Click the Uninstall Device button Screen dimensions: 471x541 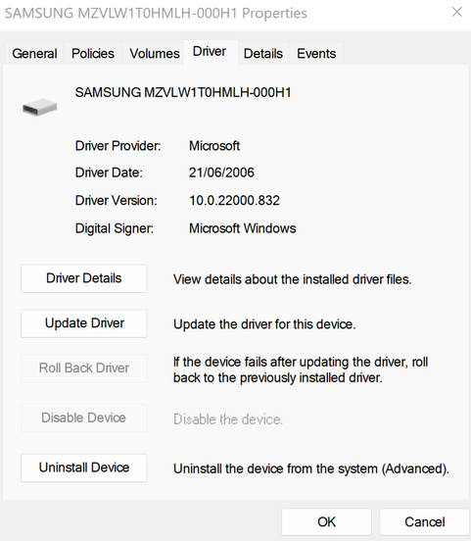(84, 467)
